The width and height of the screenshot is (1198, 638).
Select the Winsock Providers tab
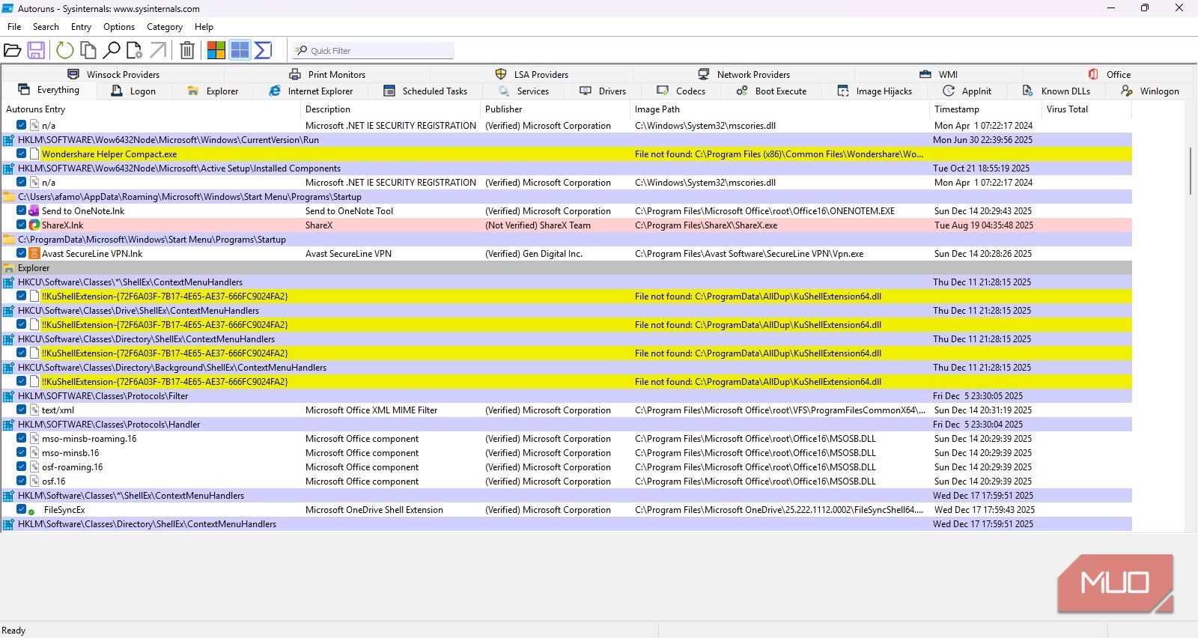[114, 74]
